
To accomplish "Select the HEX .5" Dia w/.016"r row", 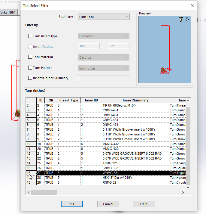I will coord(106,178).
